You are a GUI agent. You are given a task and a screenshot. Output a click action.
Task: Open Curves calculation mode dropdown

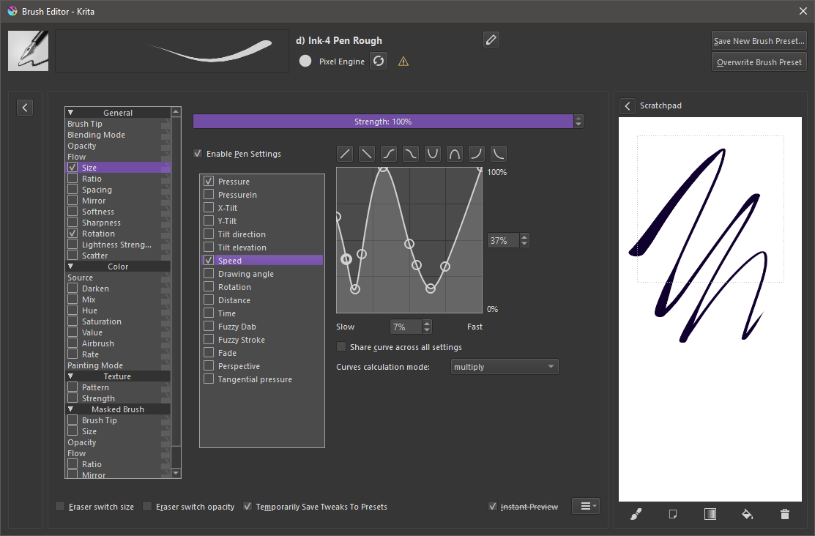(505, 367)
